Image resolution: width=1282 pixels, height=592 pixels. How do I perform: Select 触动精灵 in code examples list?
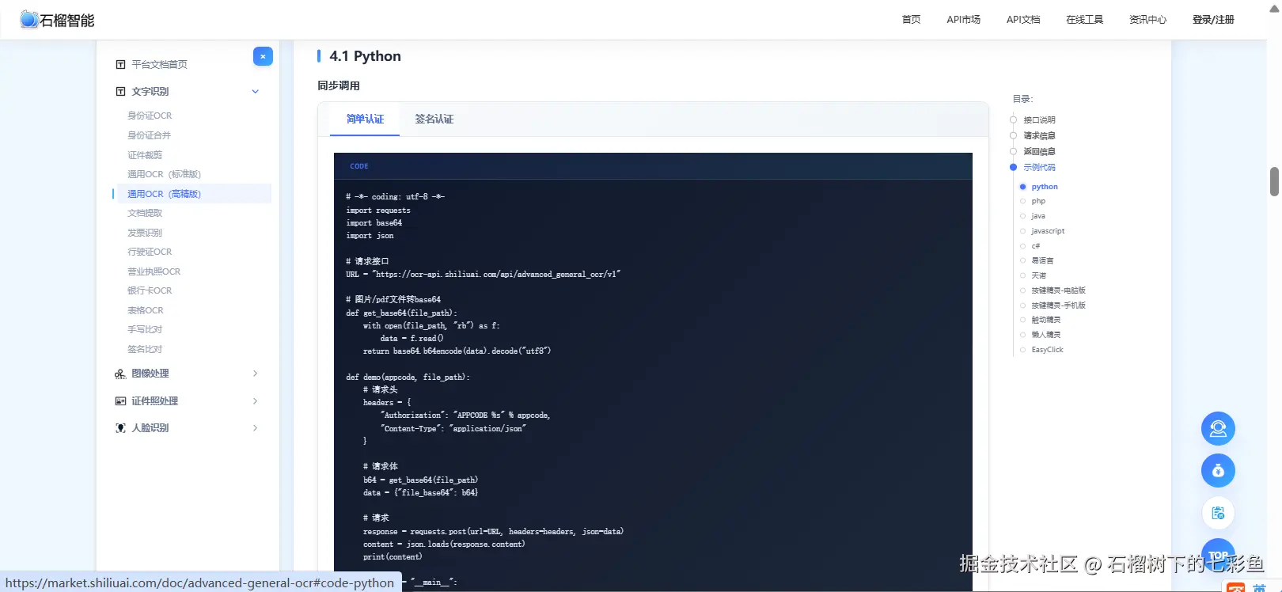tap(1045, 320)
